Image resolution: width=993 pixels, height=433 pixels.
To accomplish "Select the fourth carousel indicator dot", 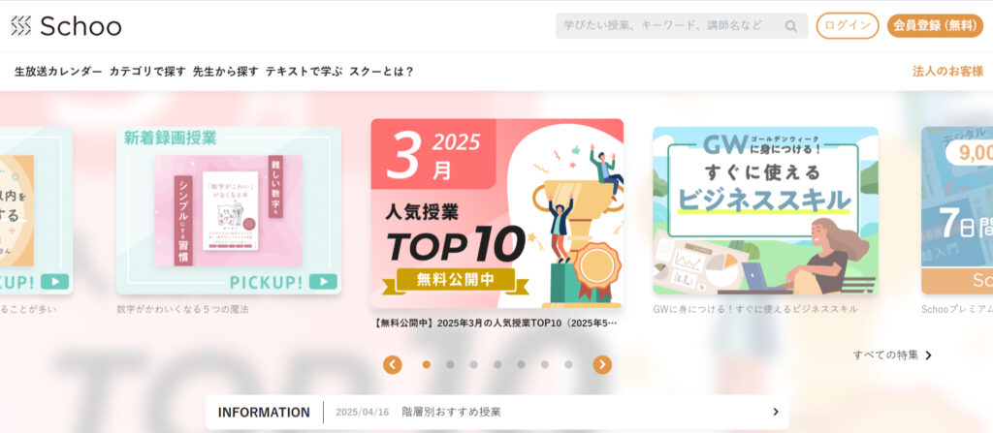I will point(497,364).
